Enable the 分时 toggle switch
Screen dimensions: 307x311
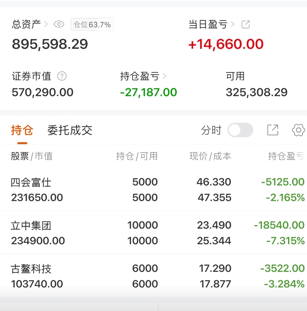tap(240, 130)
